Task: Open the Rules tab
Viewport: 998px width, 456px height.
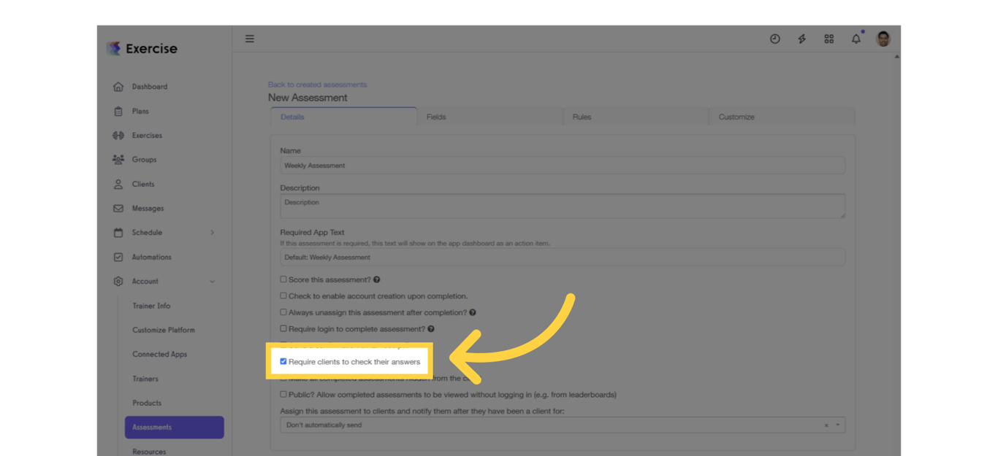Action: pos(582,117)
